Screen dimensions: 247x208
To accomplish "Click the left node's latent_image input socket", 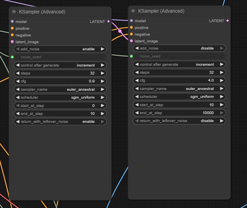I will pyautogui.click(x=12, y=42).
